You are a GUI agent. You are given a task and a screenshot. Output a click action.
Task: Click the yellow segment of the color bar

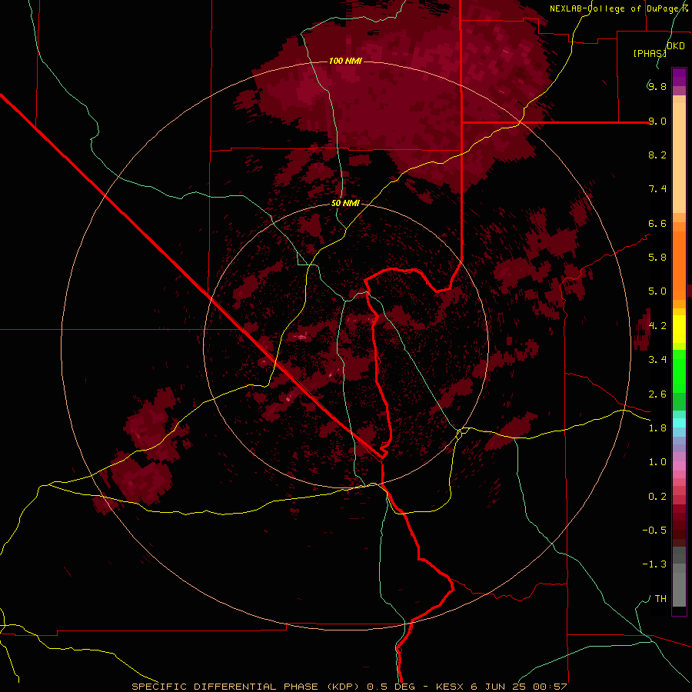pyautogui.click(x=679, y=329)
